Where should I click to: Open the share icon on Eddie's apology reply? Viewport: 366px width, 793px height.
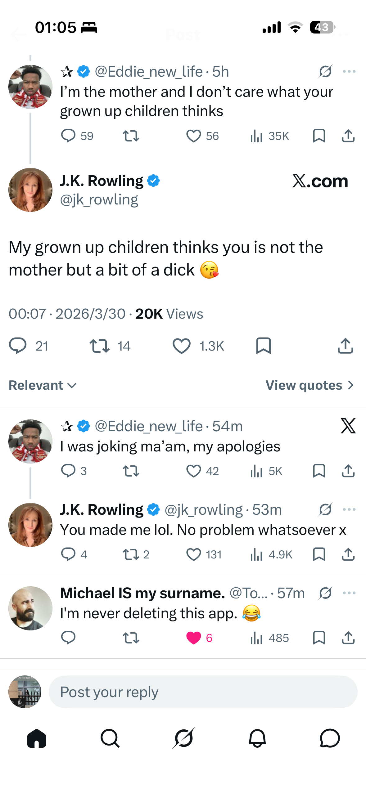[x=348, y=471]
